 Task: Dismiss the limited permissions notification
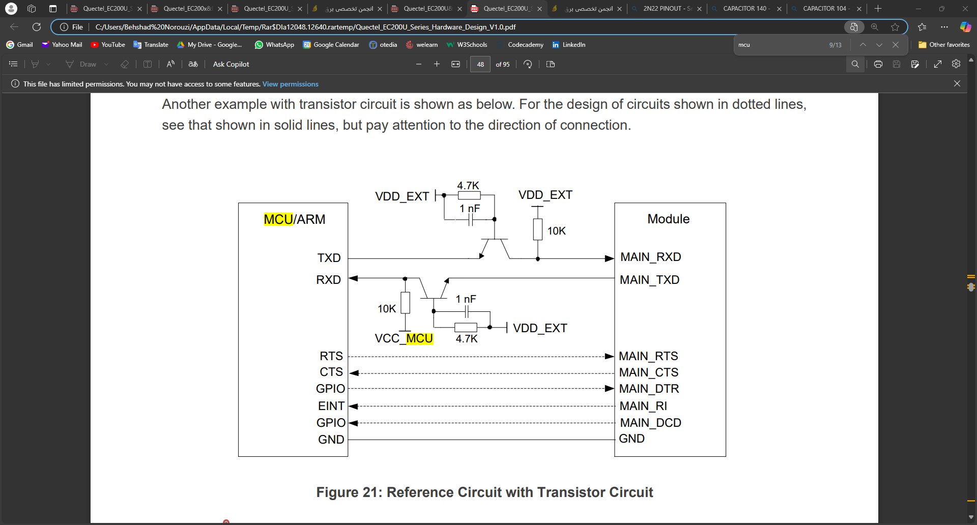click(x=957, y=83)
